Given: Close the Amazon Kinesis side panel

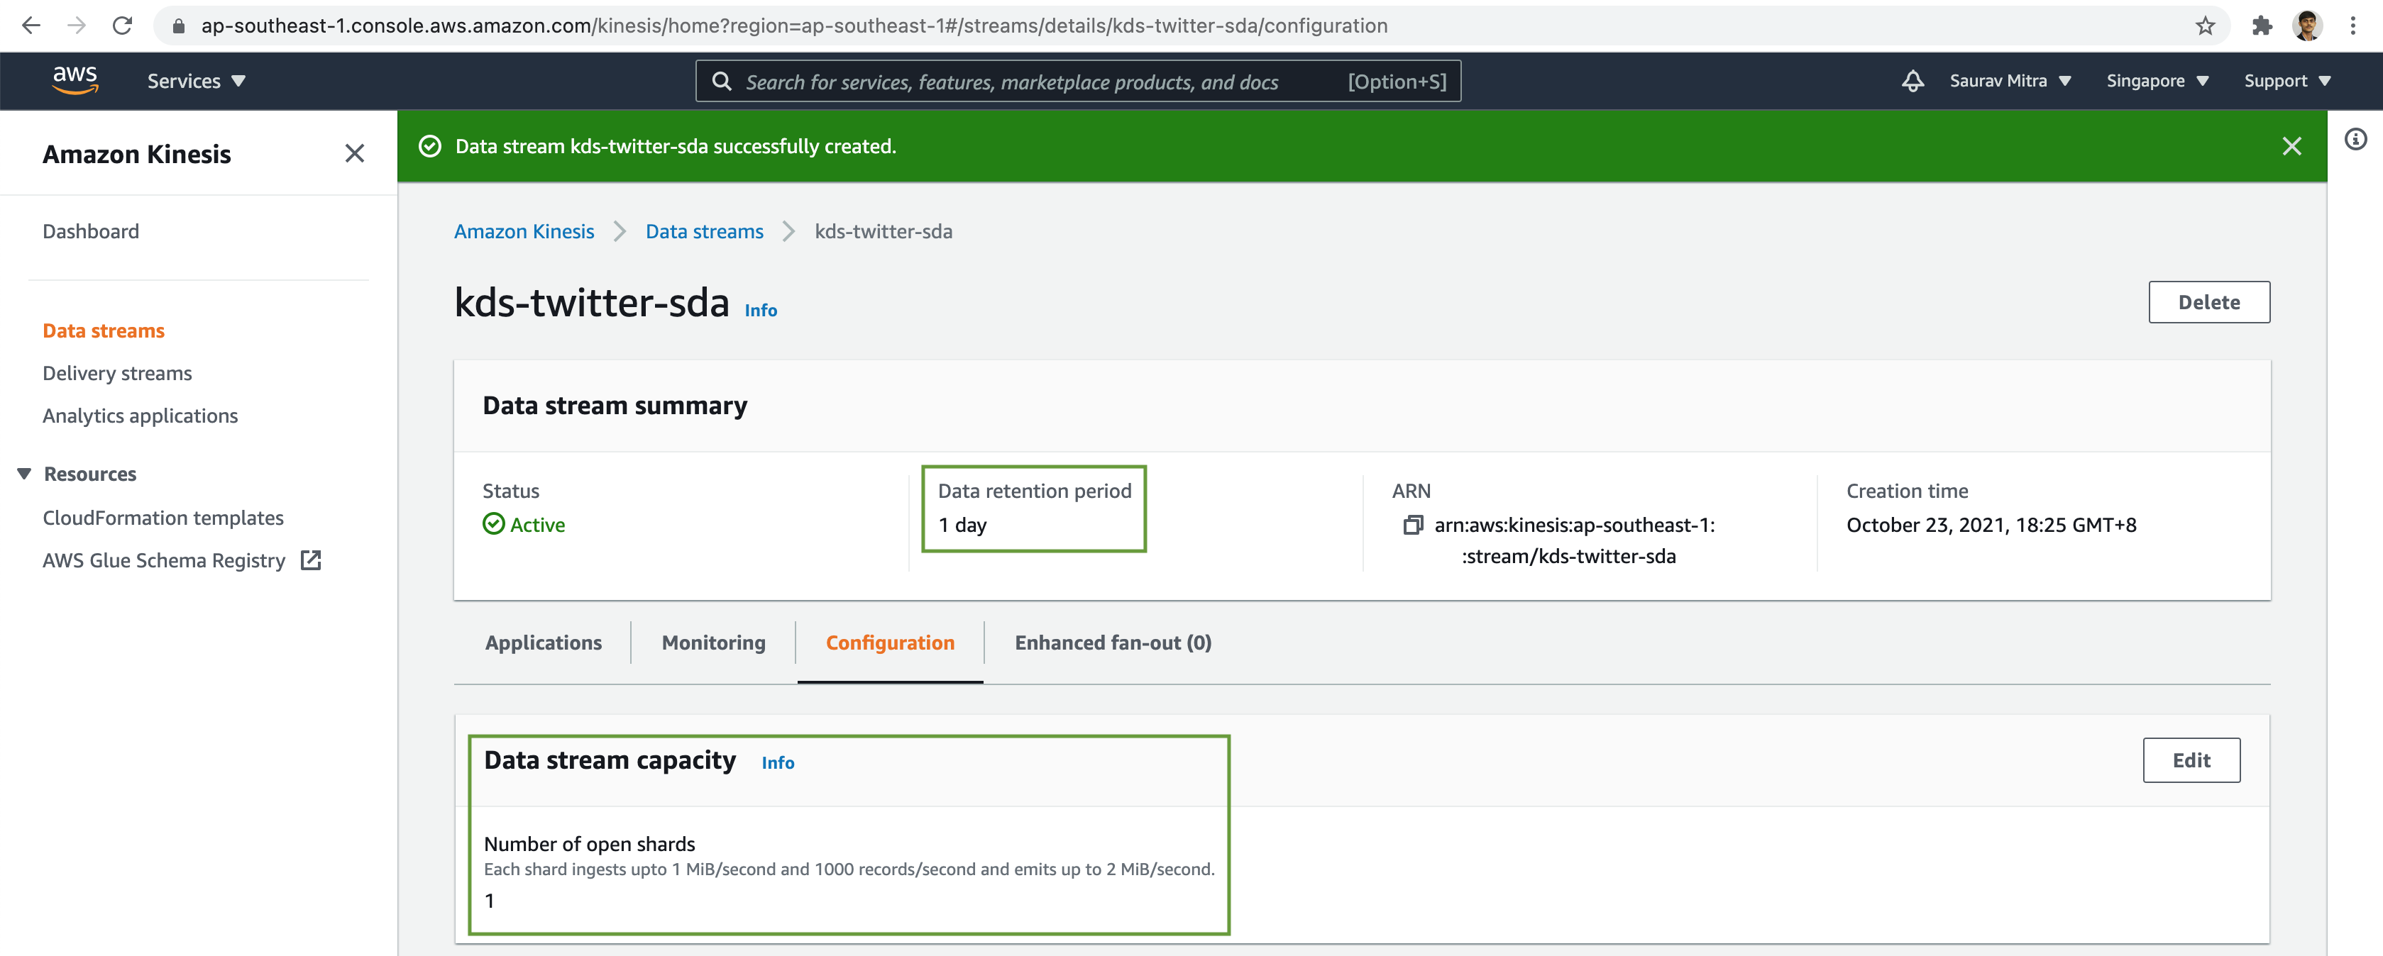Looking at the screenshot, I should pyautogui.click(x=354, y=153).
